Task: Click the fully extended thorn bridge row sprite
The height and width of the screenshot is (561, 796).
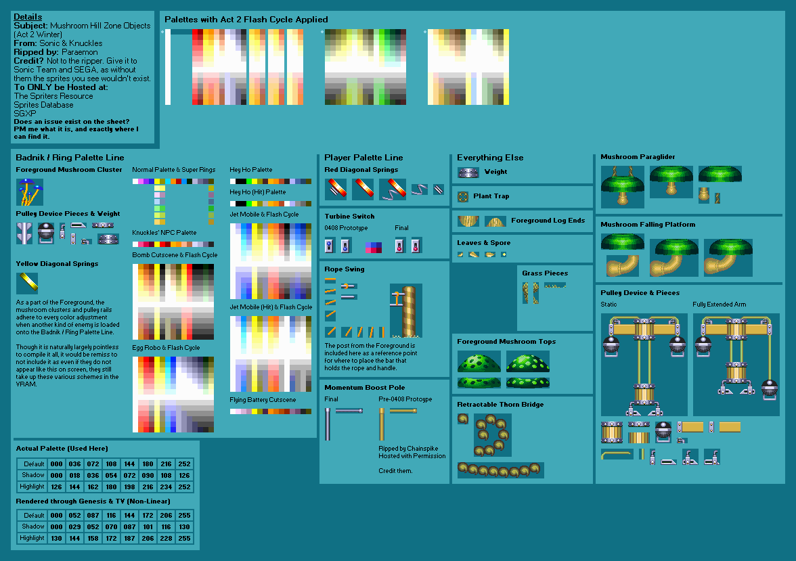Action: 501,470
